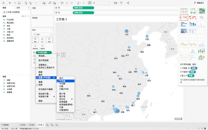This screenshot has height=130, width=208.
Task: Choose 最小值 aggregation in submenu
Action: click(62, 93)
